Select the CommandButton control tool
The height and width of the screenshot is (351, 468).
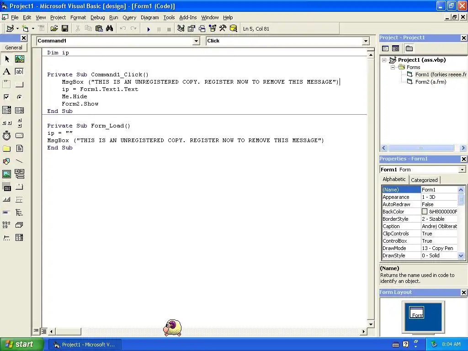[19, 85]
